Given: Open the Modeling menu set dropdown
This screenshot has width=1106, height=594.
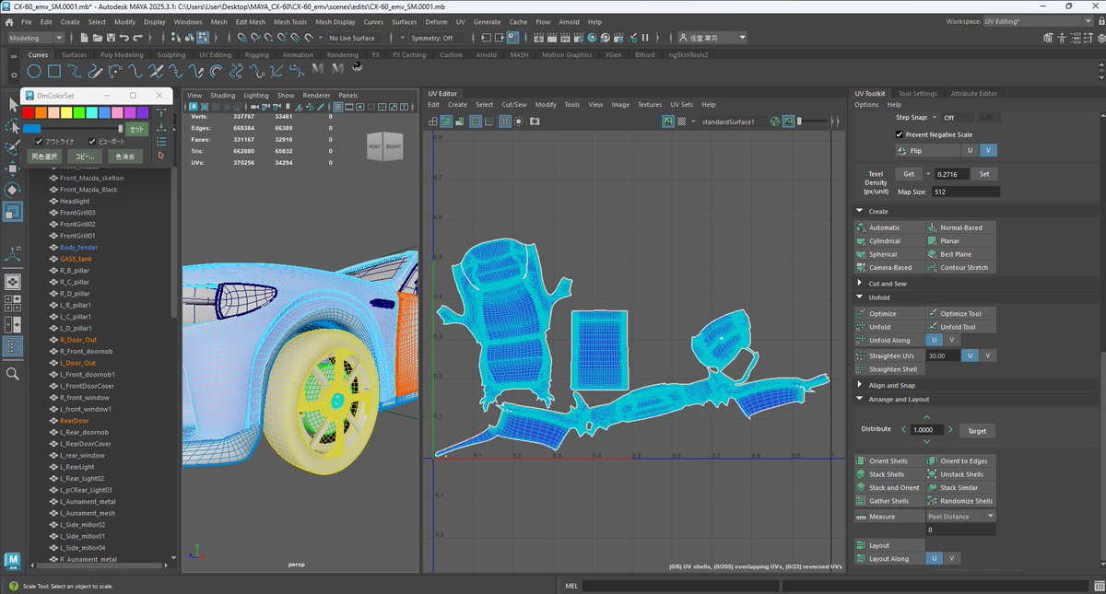Looking at the screenshot, I should [36, 38].
